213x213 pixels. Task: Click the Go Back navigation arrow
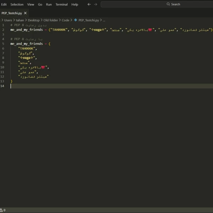coord(89,5)
